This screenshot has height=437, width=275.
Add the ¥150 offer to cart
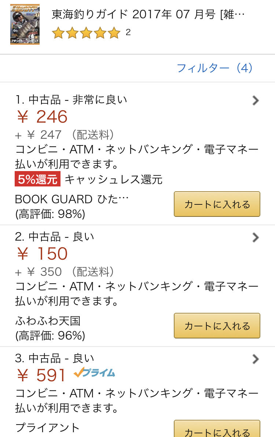[x=217, y=326]
